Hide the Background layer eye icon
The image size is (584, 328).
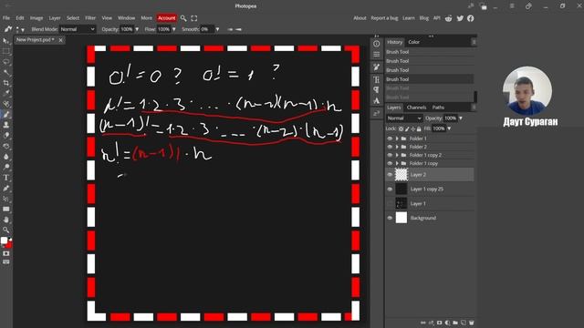point(390,218)
